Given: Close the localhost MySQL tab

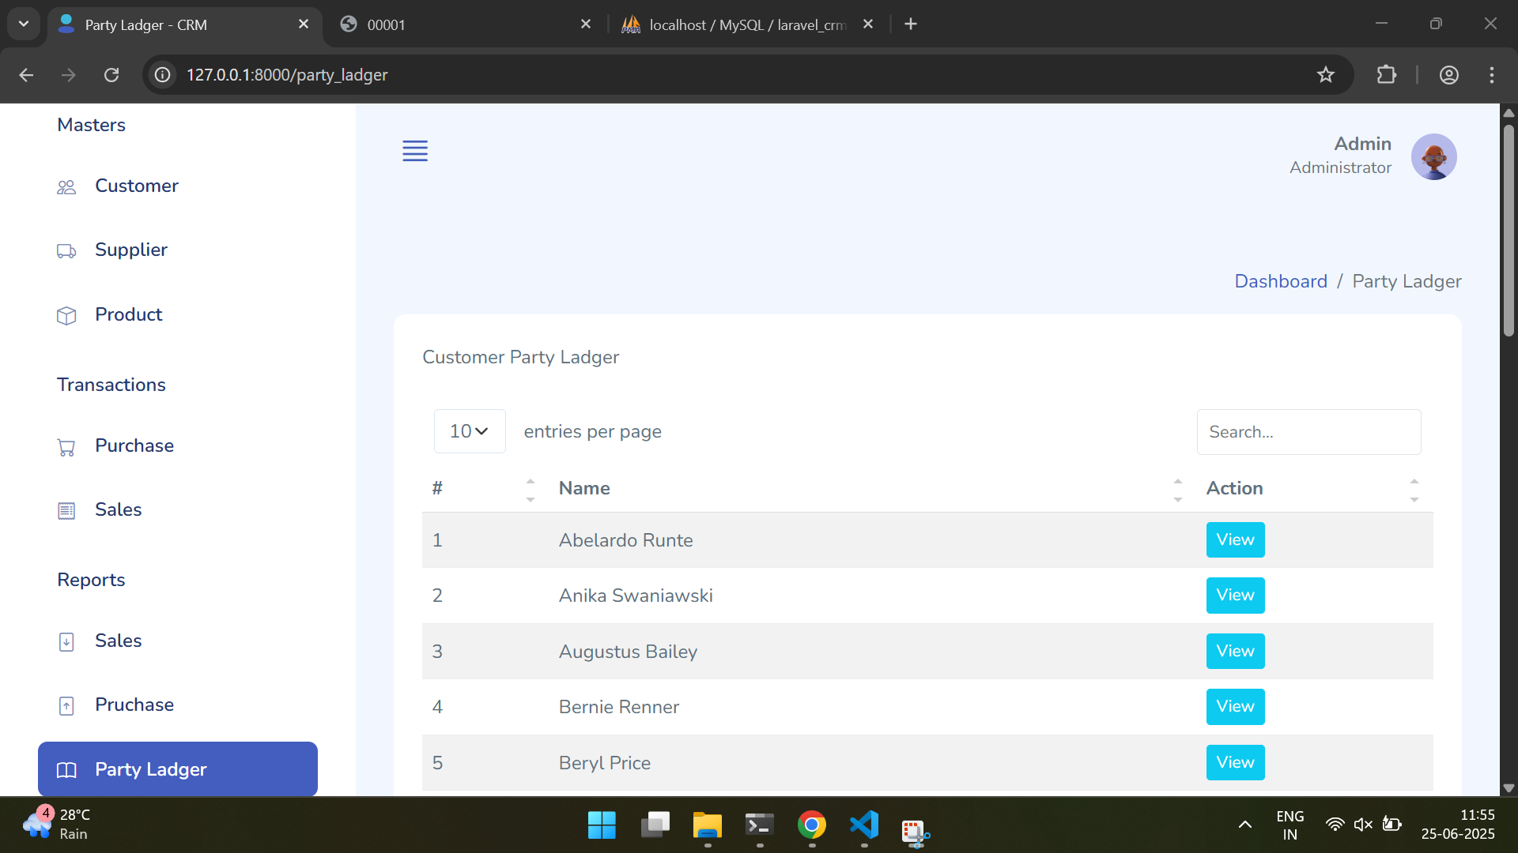Looking at the screenshot, I should 868,24.
